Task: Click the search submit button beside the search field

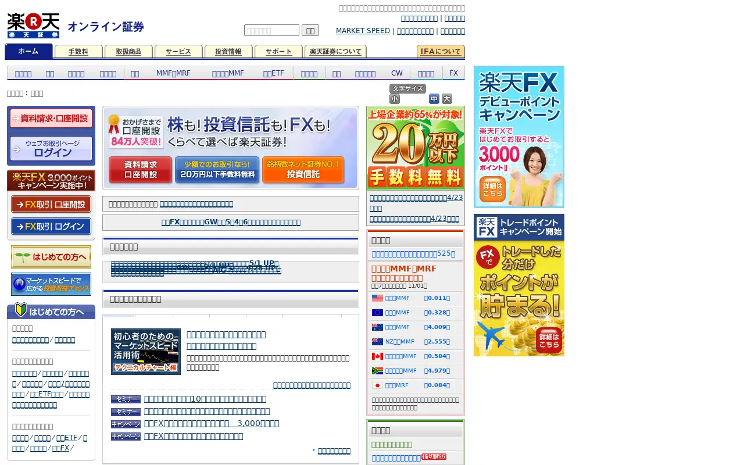Action: pos(310,31)
